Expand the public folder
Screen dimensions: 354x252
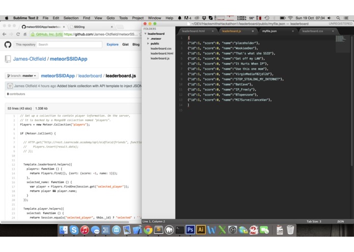(x=148, y=44)
